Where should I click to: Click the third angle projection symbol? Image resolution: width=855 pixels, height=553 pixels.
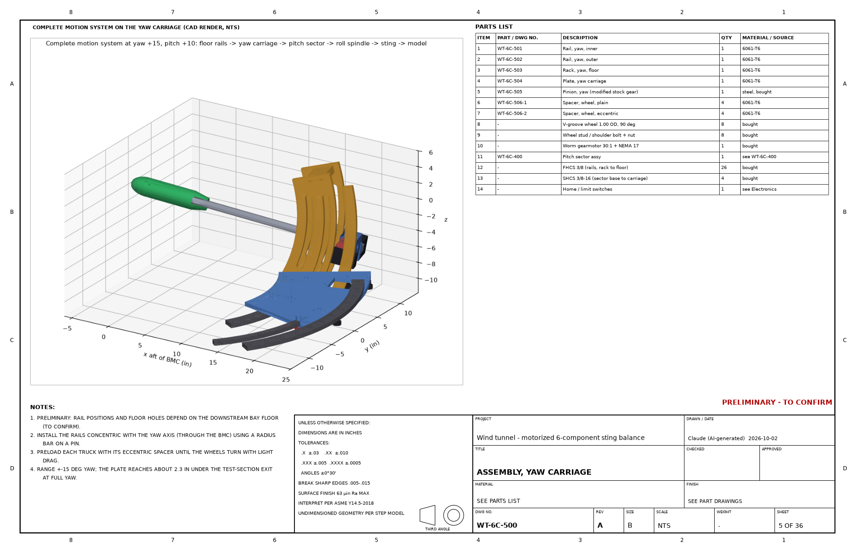tap(442, 516)
